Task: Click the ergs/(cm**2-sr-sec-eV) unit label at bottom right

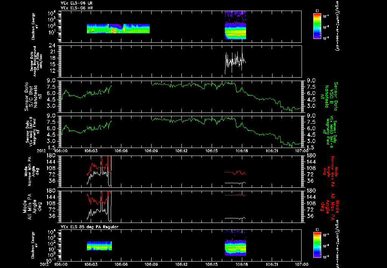Action: click(337, 243)
